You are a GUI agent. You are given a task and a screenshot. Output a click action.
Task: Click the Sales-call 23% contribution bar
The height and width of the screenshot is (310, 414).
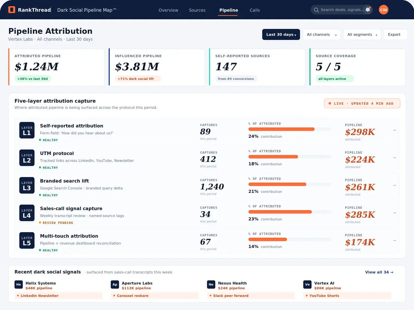[x=290, y=212]
